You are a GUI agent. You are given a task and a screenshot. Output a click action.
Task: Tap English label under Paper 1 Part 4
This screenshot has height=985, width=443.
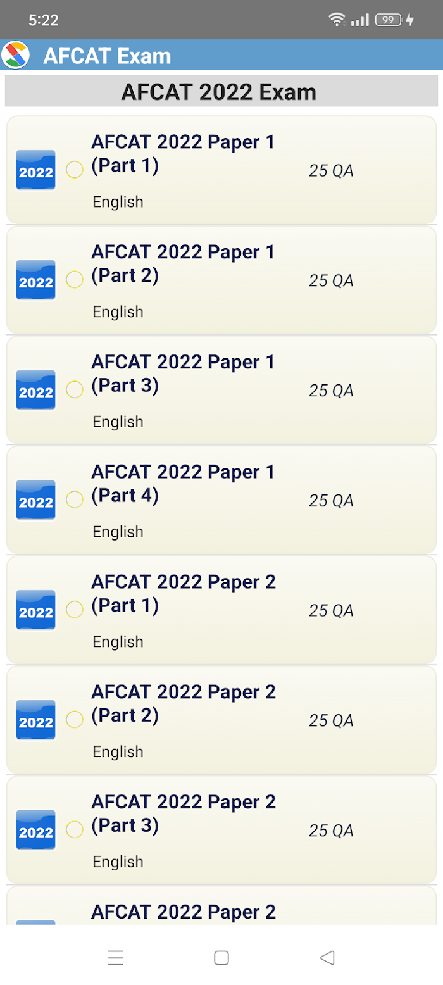(x=118, y=532)
